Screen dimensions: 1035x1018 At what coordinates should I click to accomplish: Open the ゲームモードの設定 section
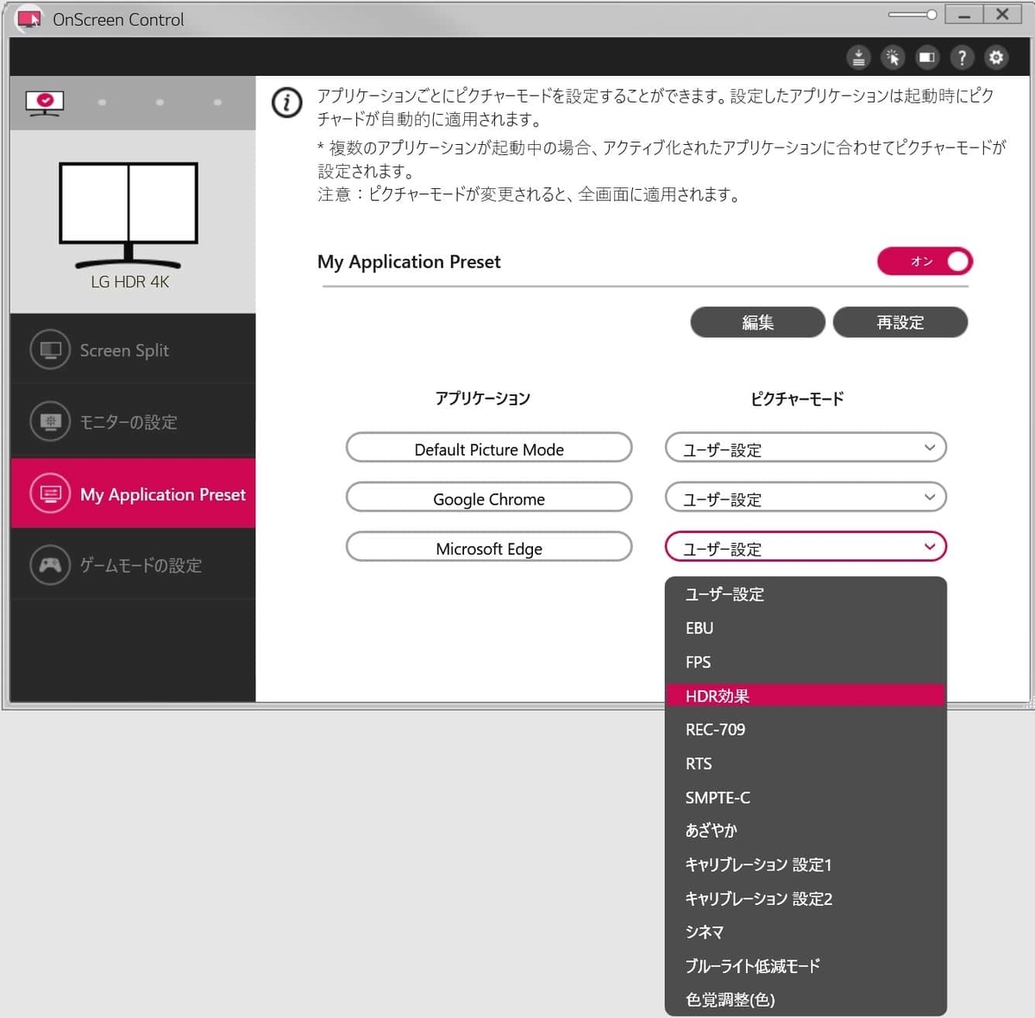coord(133,565)
